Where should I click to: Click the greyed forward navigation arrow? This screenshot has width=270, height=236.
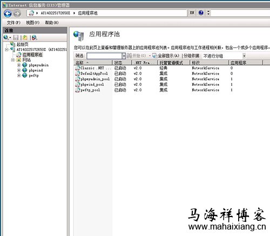coord(17,14)
